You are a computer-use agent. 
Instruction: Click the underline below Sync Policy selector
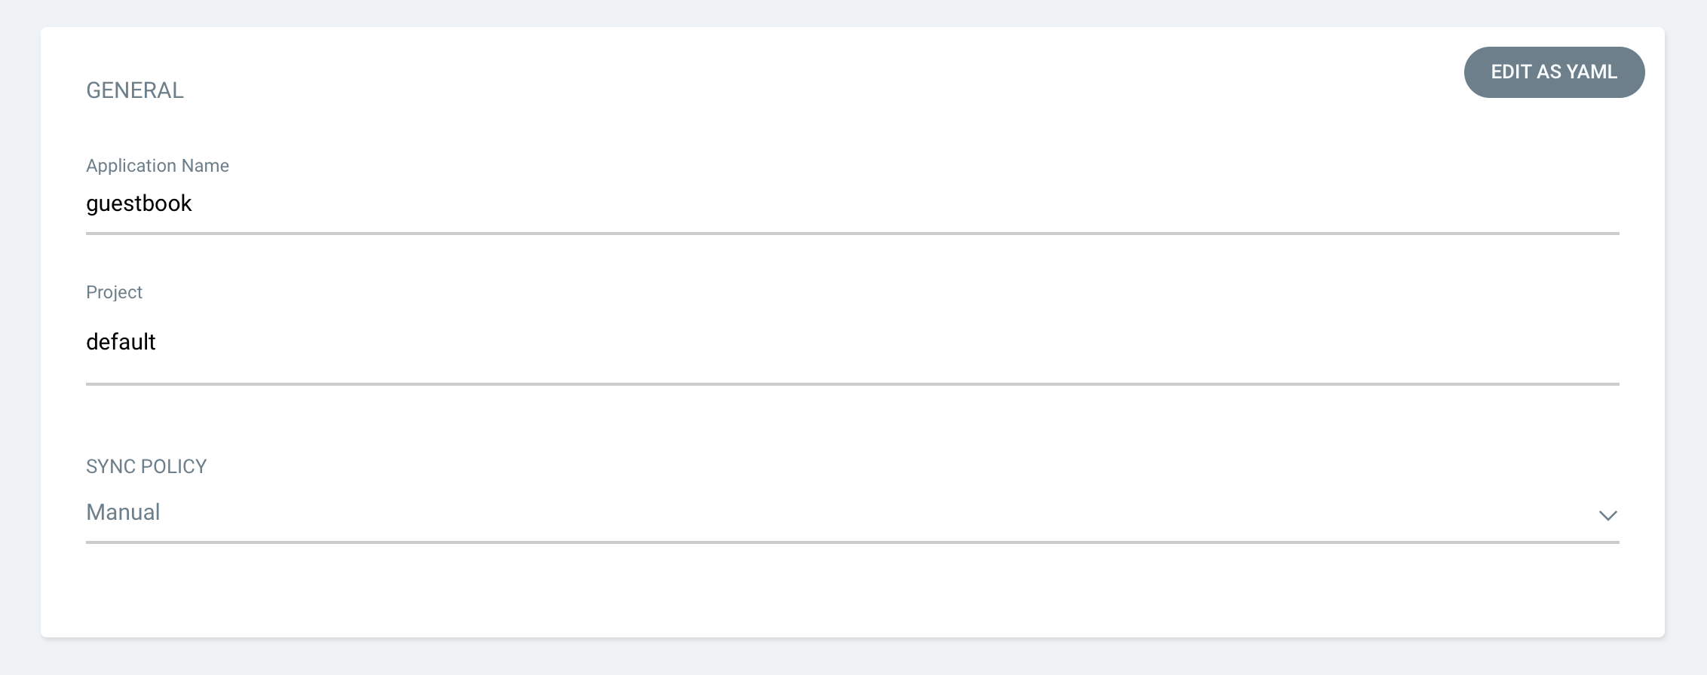pyautogui.click(x=853, y=542)
